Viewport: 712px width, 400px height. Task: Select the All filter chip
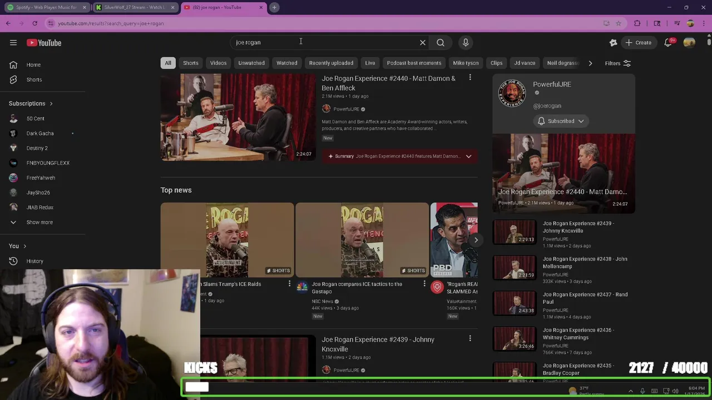pos(168,63)
